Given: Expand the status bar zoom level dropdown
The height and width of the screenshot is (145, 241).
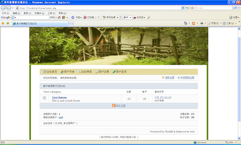Looking at the screenshot, I should tap(236, 142).
